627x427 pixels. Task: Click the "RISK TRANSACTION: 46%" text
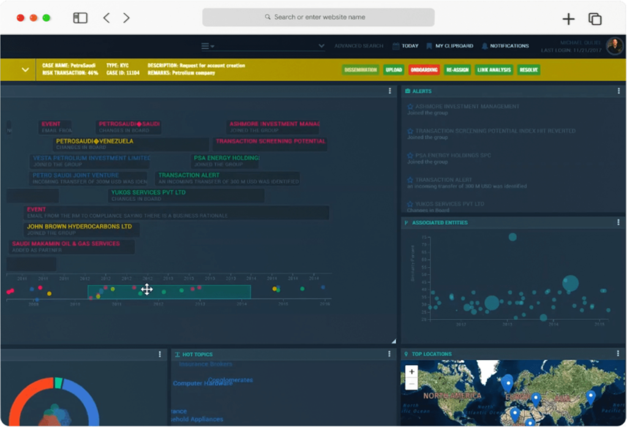click(70, 73)
